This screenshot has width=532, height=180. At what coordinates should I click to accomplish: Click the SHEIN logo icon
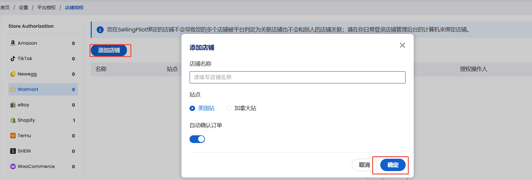pyautogui.click(x=13, y=151)
